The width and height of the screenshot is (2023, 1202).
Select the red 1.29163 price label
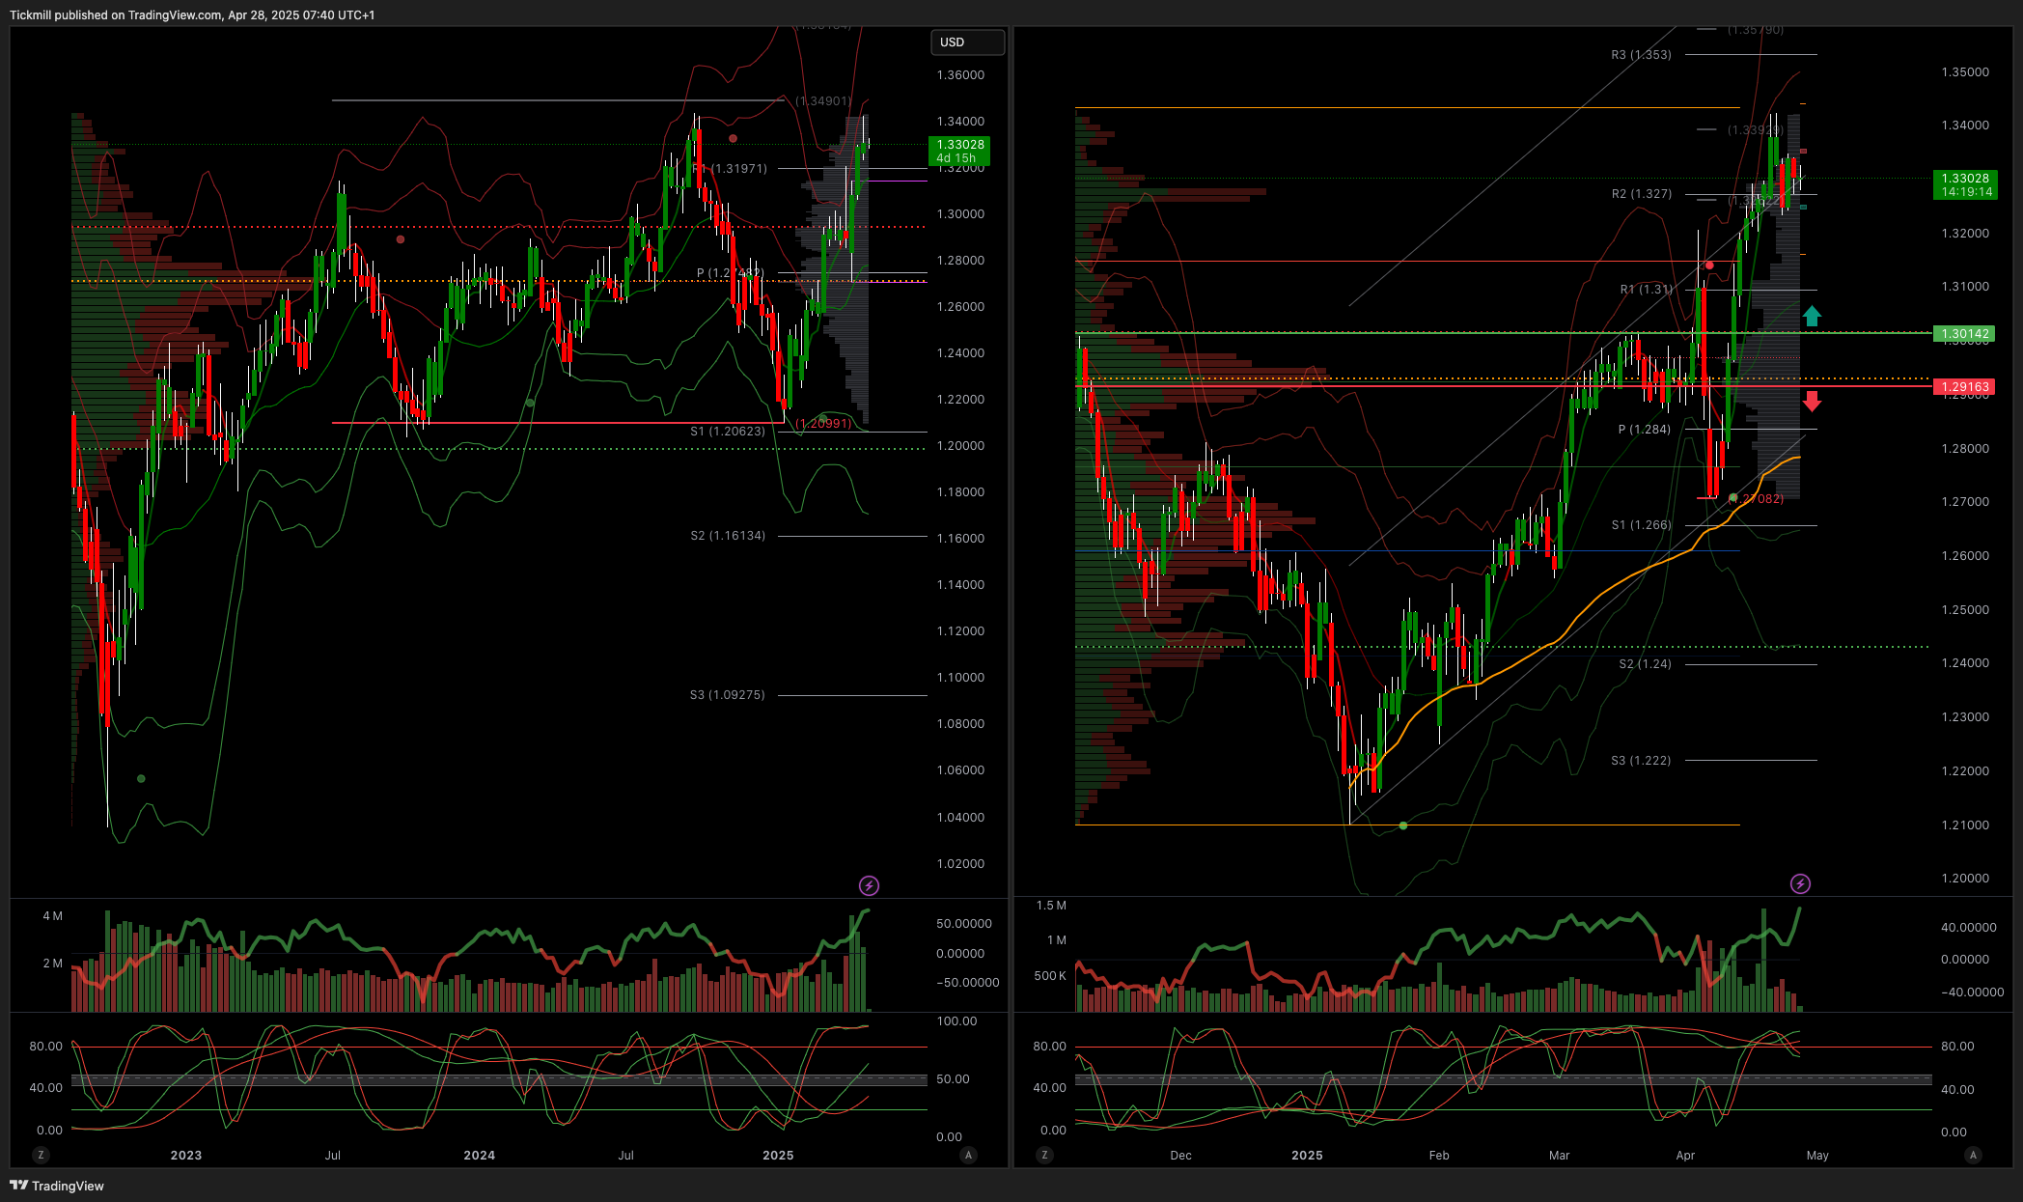coord(1964,387)
